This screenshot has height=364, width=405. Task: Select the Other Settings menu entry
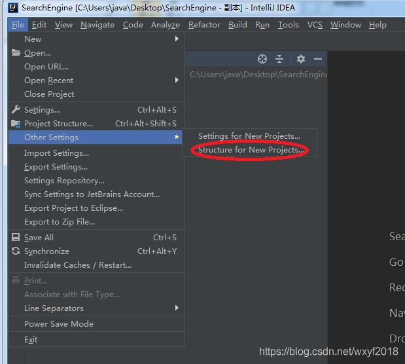pyautogui.click(x=95, y=137)
